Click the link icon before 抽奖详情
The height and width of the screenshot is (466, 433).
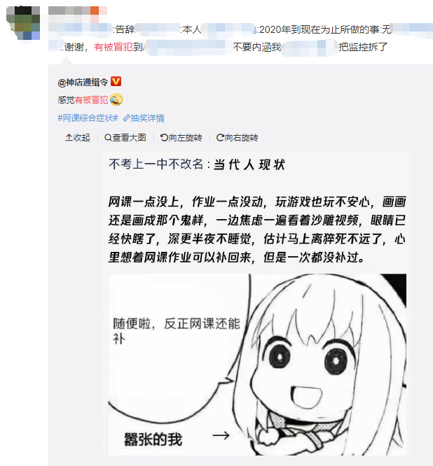127,118
